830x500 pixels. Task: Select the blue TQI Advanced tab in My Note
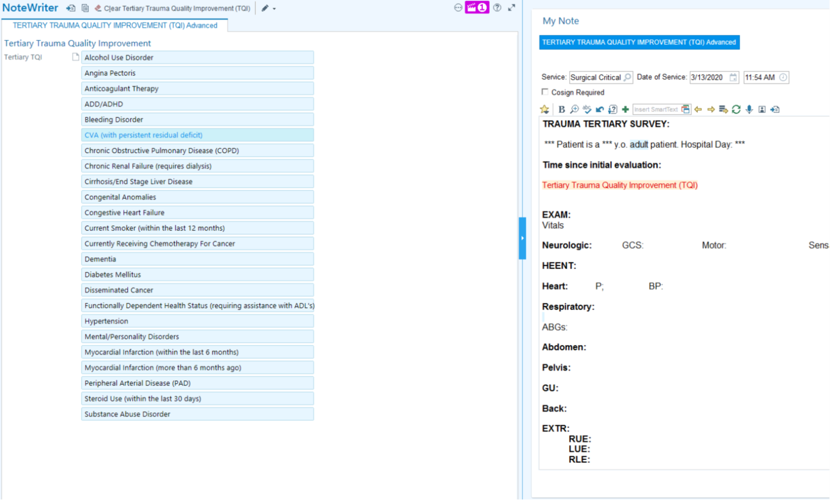(639, 42)
